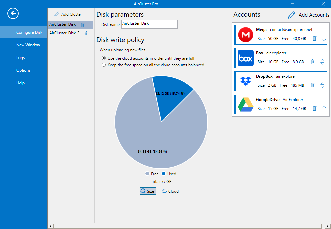Remove the DropBox account via trash icon
Viewport: 331px width, 229px height.
tap(313, 85)
